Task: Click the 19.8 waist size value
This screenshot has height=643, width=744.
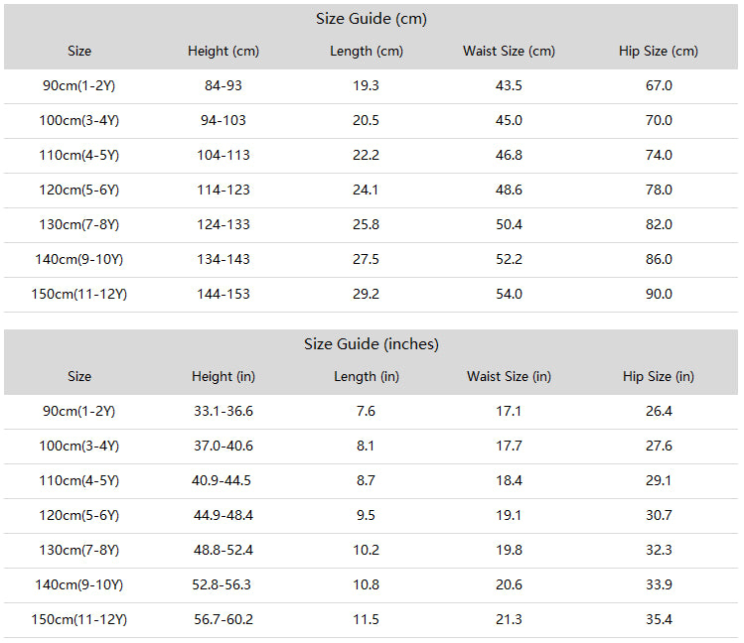Action: click(509, 550)
